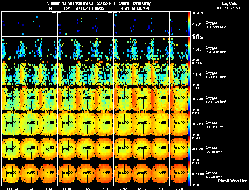This screenshot has height=190, width=249.
Task: Click the 12:13 time label on axis
Action: point(141,188)
